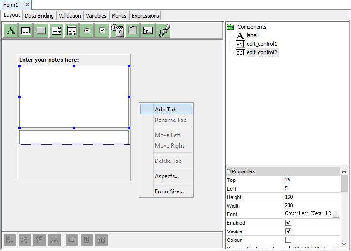Toggle the Enabled property checkbox
The image size is (351, 251).
pyautogui.click(x=288, y=223)
